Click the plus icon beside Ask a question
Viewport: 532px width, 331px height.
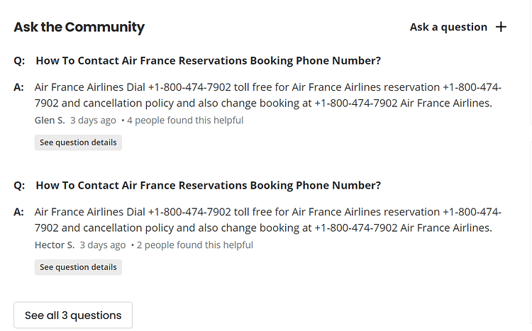click(x=501, y=27)
